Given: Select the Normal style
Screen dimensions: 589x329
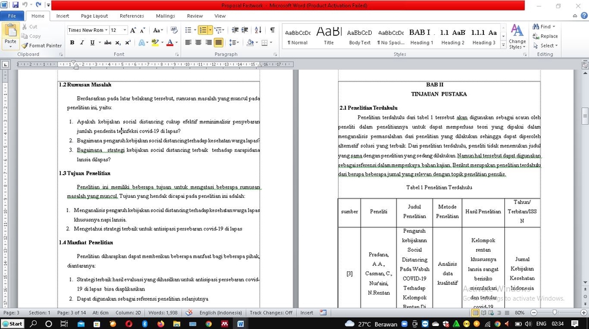Looking at the screenshot, I should point(298,37).
